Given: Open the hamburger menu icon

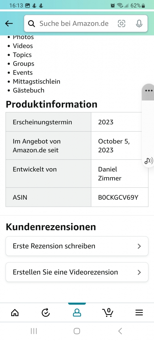Looking at the screenshot, I should (139, 313).
